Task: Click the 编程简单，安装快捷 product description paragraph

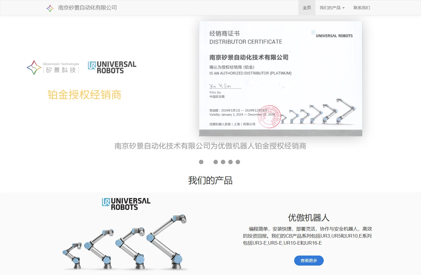Action: tap(307, 236)
